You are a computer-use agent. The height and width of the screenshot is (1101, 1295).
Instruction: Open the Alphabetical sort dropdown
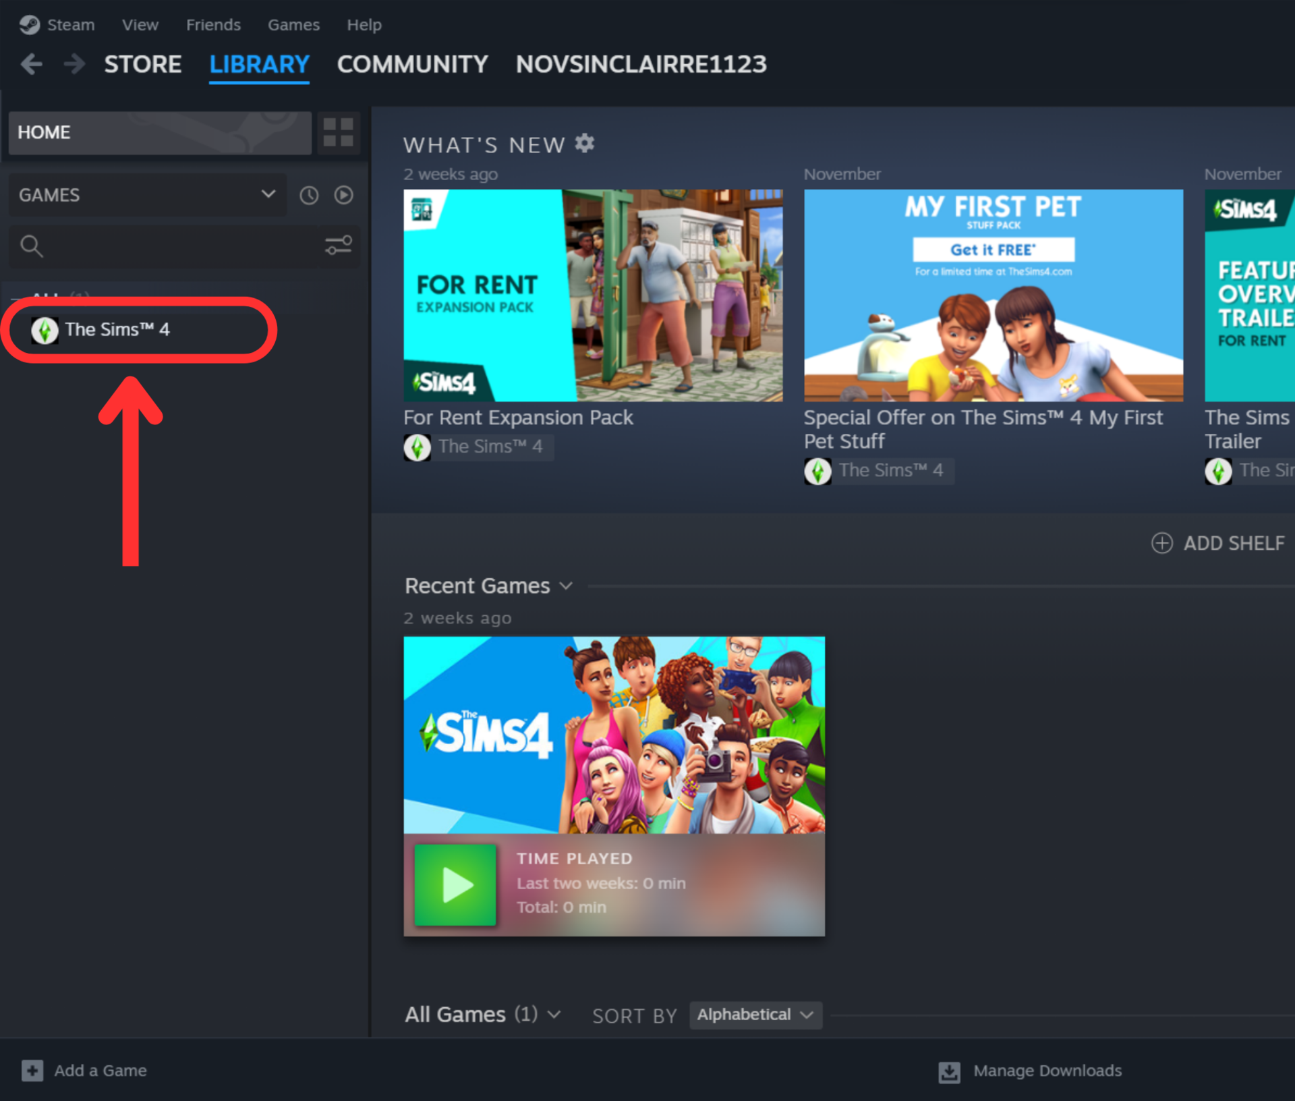[x=755, y=1015]
